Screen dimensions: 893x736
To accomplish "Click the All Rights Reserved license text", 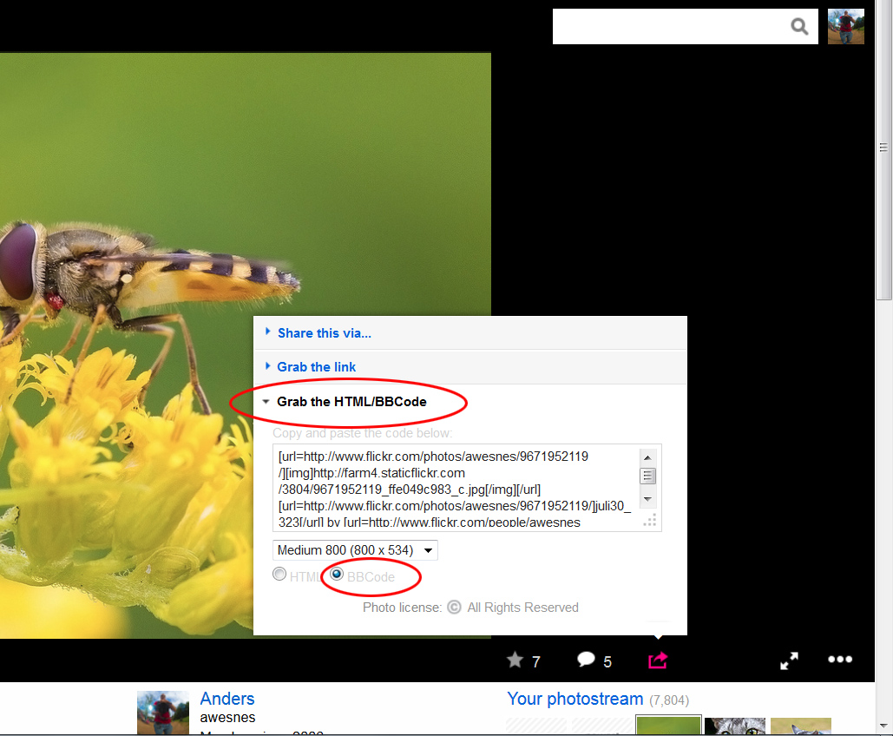I will (x=522, y=608).
